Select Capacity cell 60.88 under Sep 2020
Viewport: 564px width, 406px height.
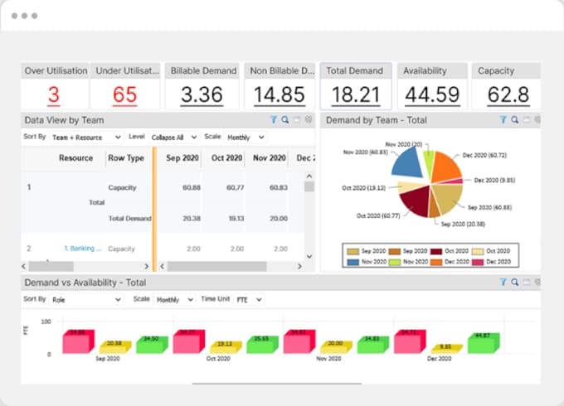point(192,187)
